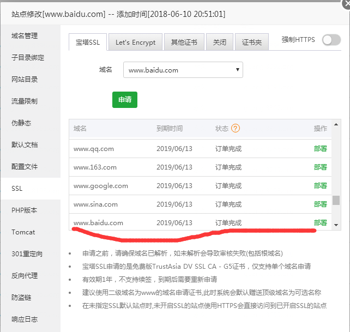
Task: Click 订单完成 status for www.sina.com
Action: [228, 204]
